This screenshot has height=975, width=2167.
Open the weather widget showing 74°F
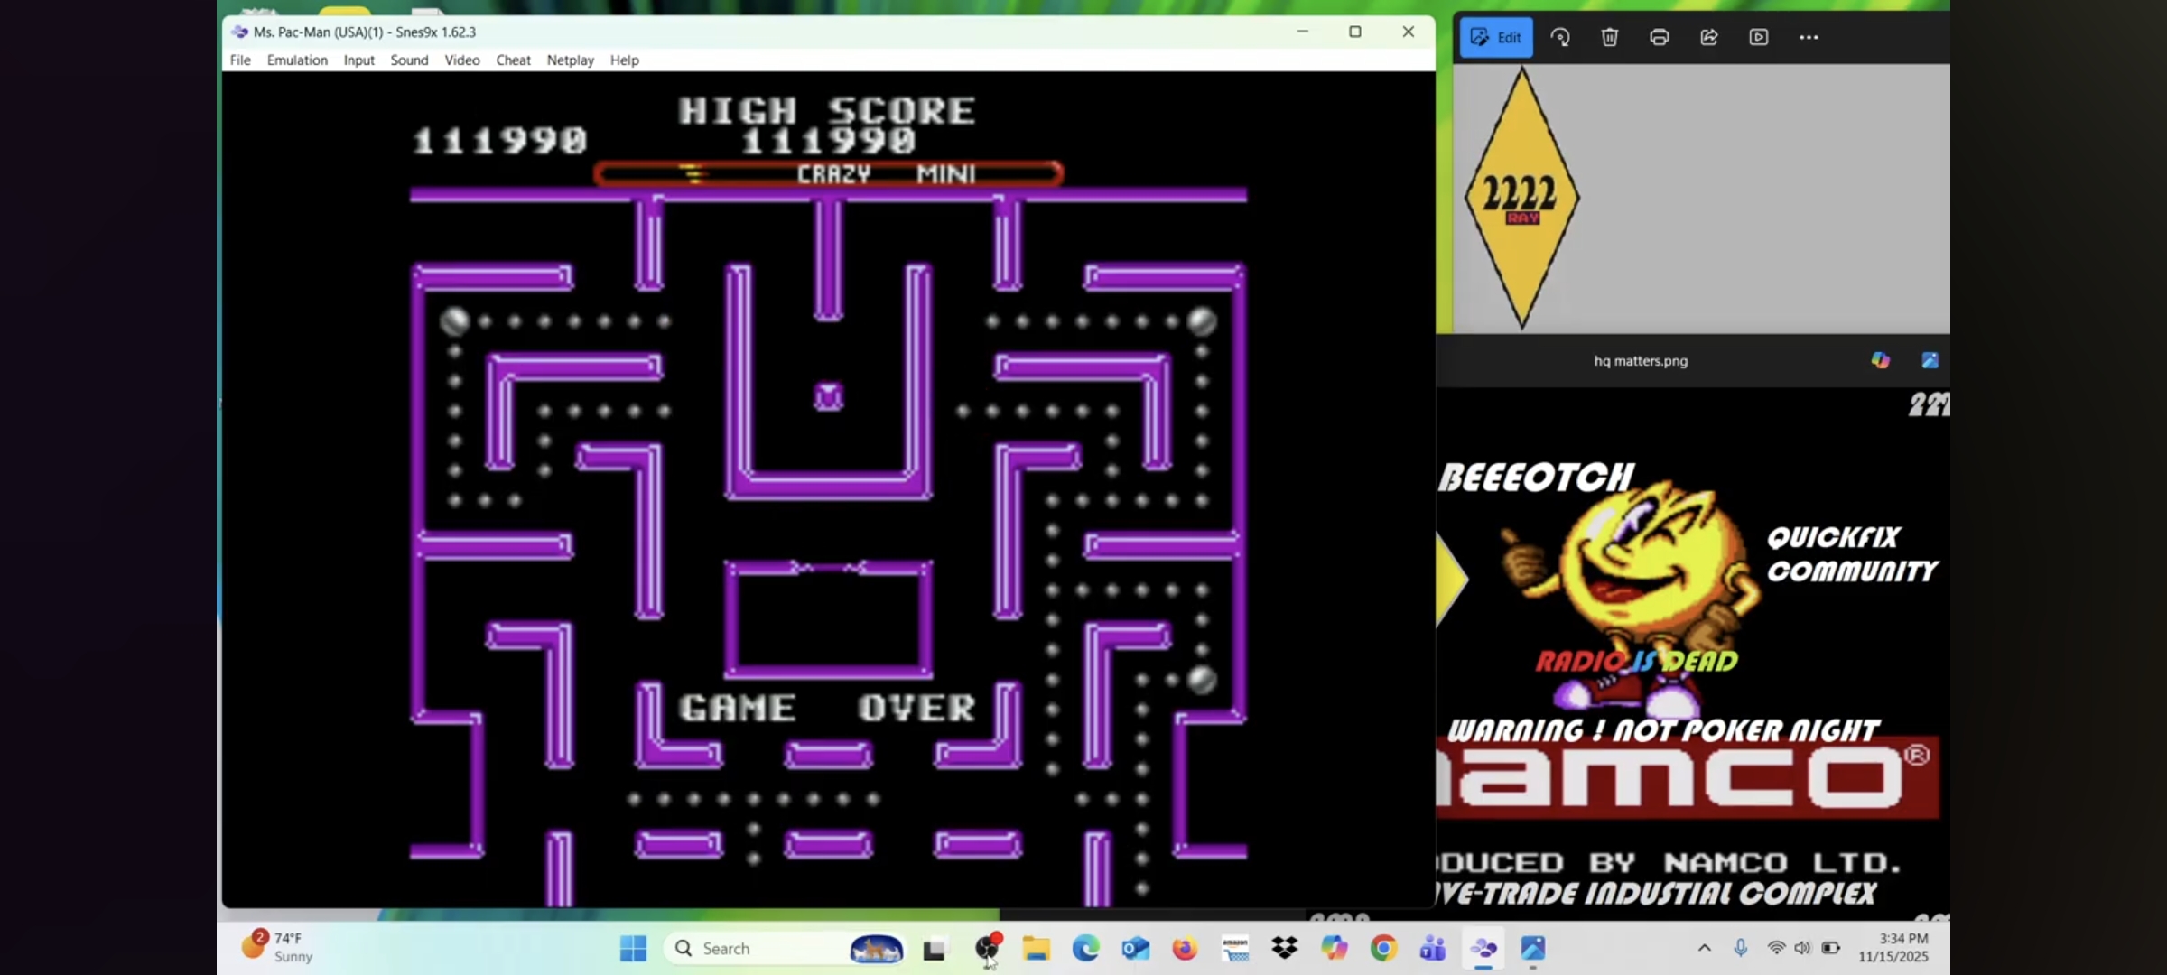[277, 947]
